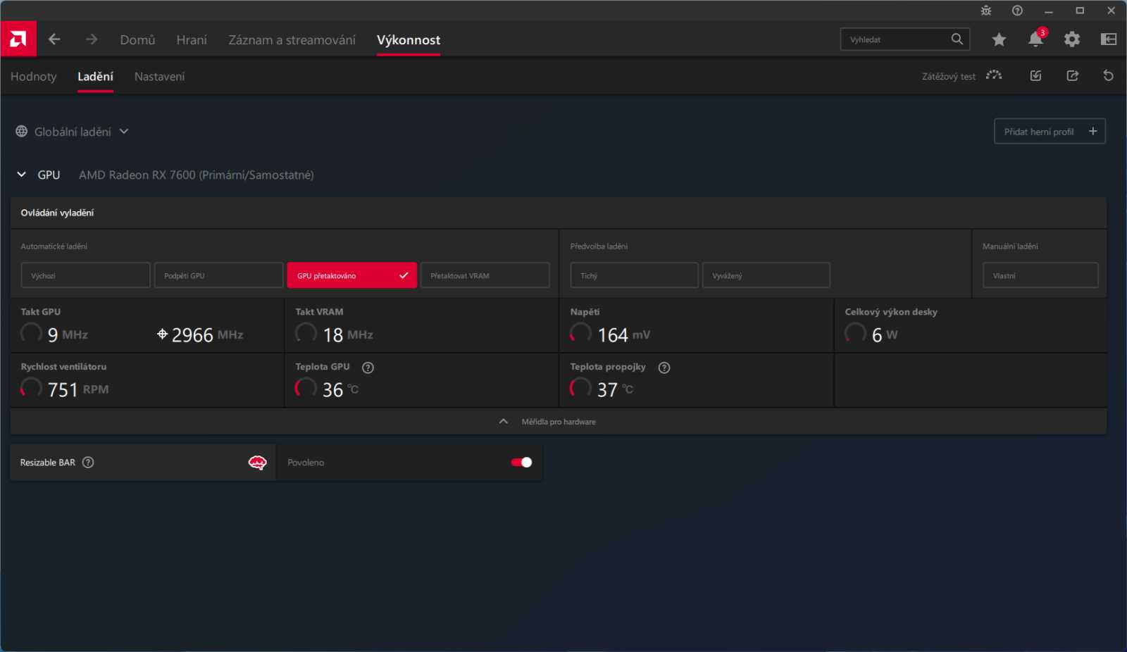
Task: Maximize the AMD Software window
Action: click(1080, 11)
